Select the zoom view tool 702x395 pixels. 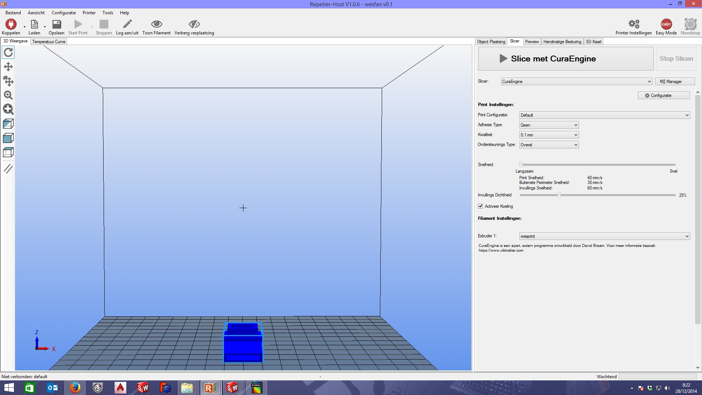[x=8, y=95]
